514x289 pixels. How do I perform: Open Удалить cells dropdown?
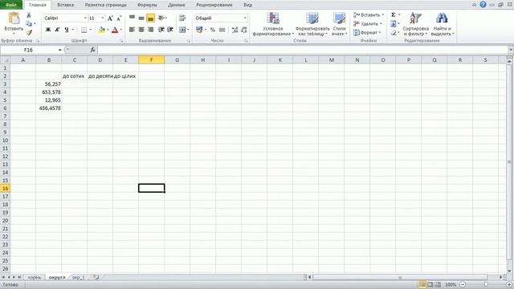click(368, 24)
